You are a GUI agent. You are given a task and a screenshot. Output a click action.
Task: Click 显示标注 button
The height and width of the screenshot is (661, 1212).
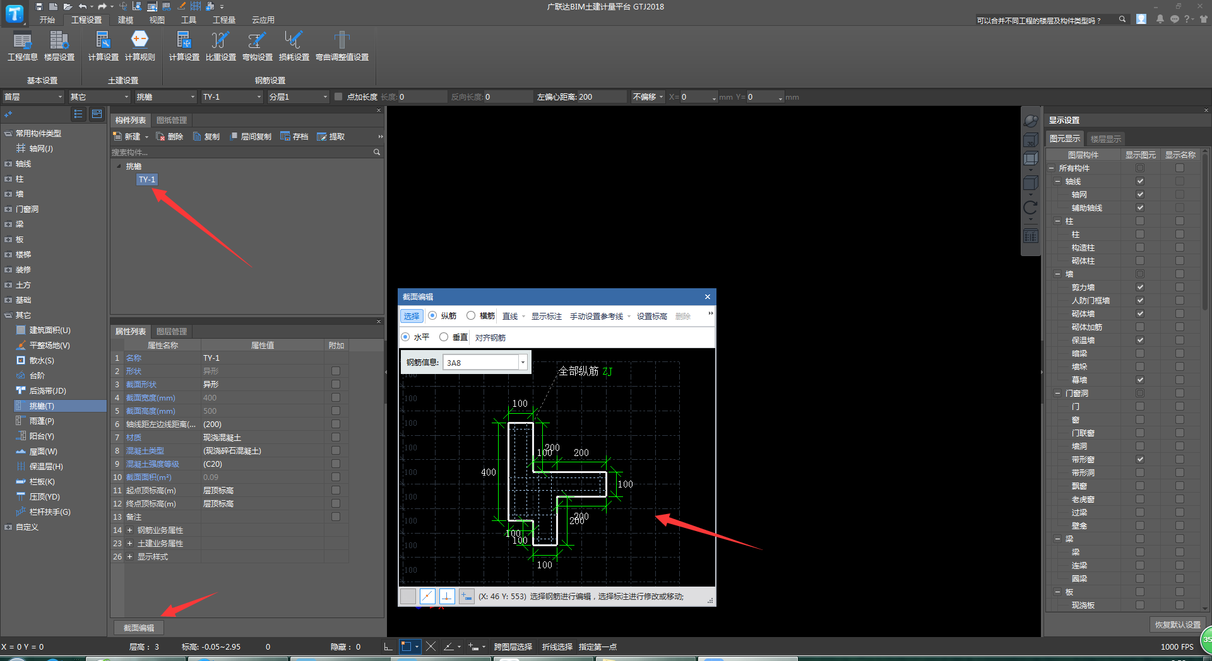[x=547, y=316]
